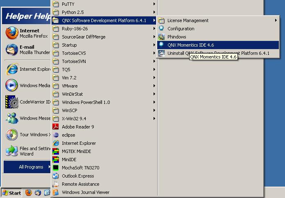Open Windows Media Player icon
The width and height of the screenshot is (285, 198).
(x=11, y=85)
